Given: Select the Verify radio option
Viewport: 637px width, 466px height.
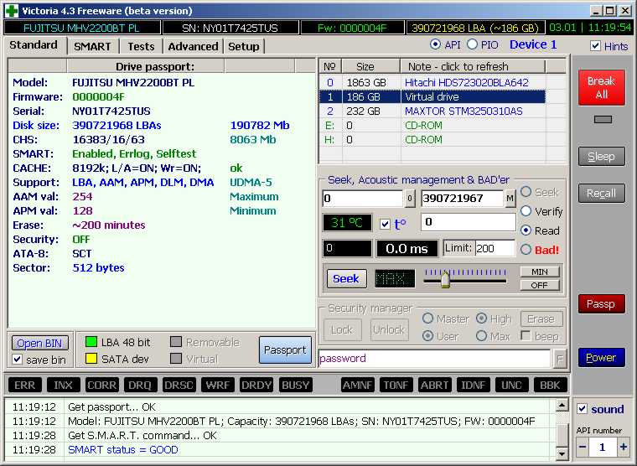Looking at the screenshot, I should pyautogui.click(x=526, y=211).
